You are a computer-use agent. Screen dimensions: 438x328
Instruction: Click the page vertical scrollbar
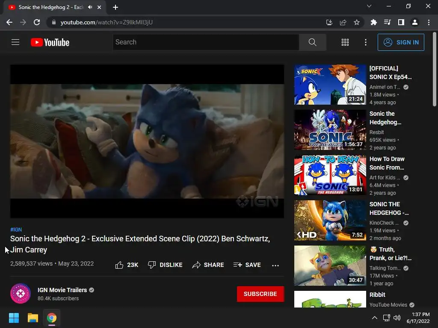coord(435,70)
